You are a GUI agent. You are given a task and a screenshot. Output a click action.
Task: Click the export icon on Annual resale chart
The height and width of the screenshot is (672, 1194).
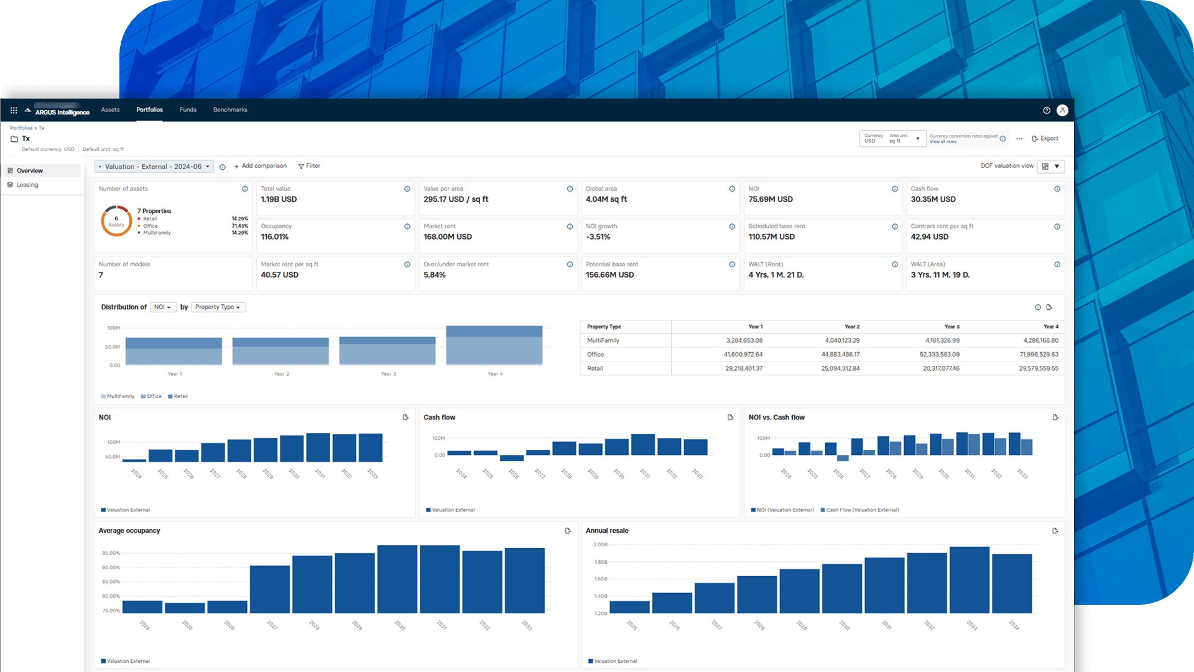click(1055, 531)
